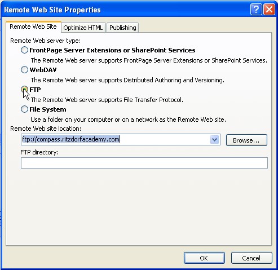The width and height of the screenshot is (278, 270).
Task: Click the Cancel button
Action: pyautogui.click(x=251, y=258)
